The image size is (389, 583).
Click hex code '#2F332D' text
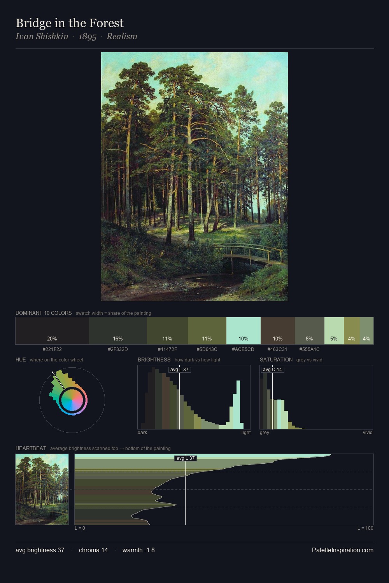click(118, 349)
